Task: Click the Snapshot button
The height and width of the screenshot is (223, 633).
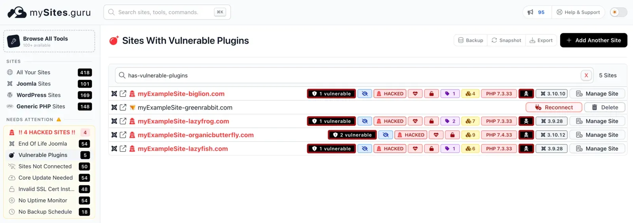Action: (x=506, y=40)
